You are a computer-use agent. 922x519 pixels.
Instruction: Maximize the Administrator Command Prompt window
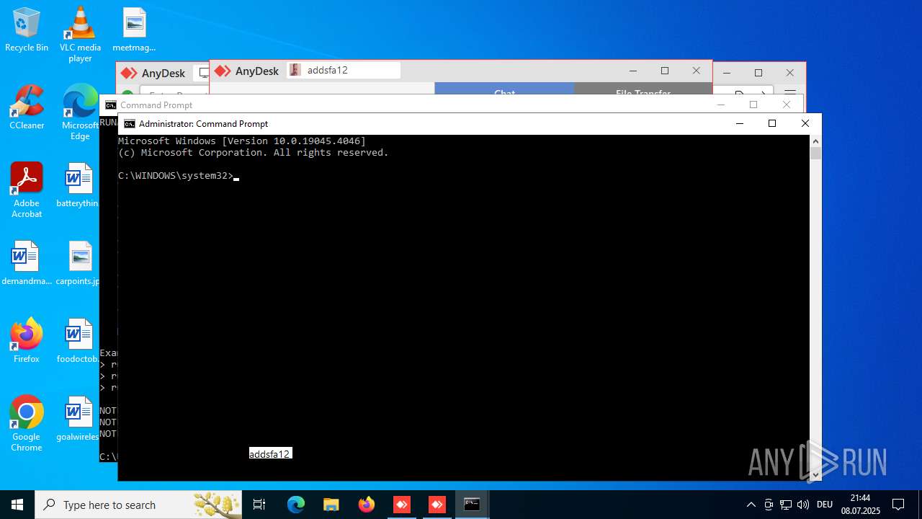coord(772,124)
